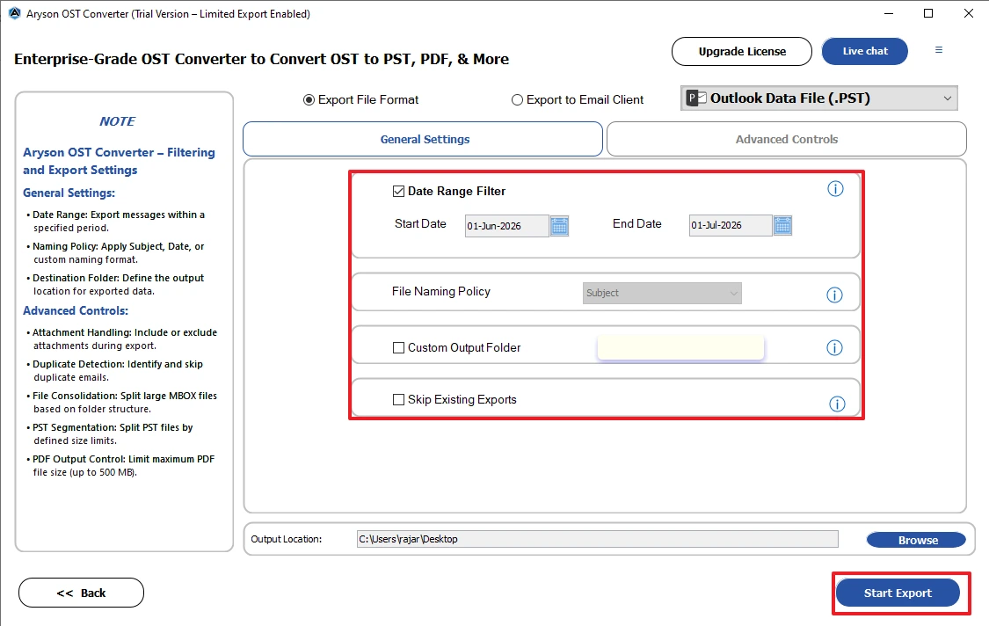
Task: Select the Export to Email Client option
Action: 517,99
